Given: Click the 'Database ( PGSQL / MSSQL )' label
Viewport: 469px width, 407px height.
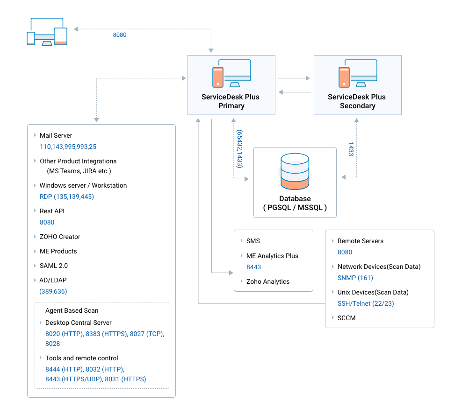Looking at the screenshot, I should (295, 203).
